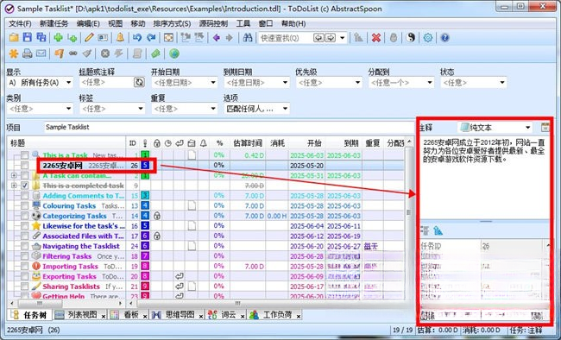Add a new subtask with the small green plus icon
Image resolution: width=561 pixels, height=340 pixels.
tap(72, 38)
